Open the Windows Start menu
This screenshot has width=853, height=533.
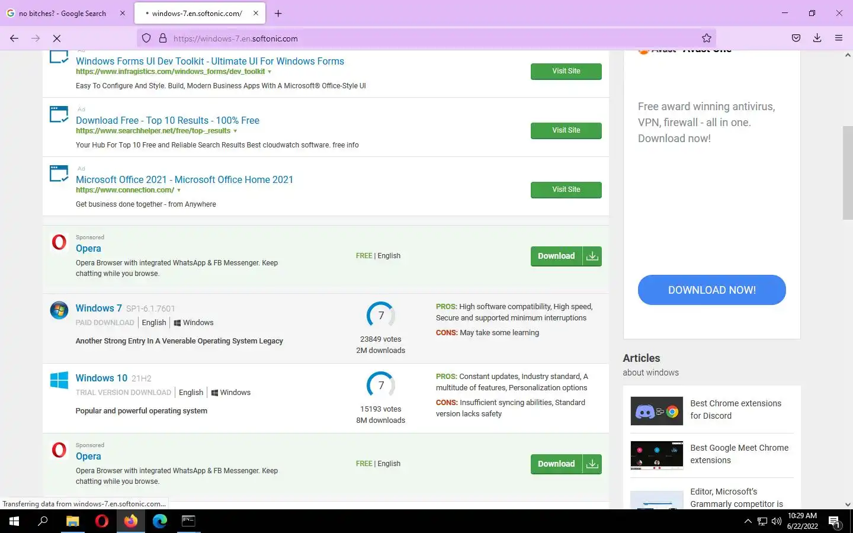(x=14, y=521)
